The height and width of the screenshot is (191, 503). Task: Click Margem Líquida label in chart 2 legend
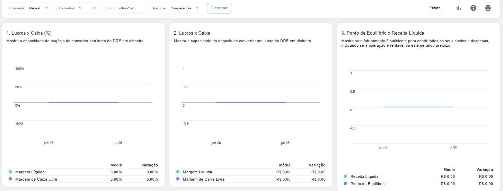pos(197,172)
